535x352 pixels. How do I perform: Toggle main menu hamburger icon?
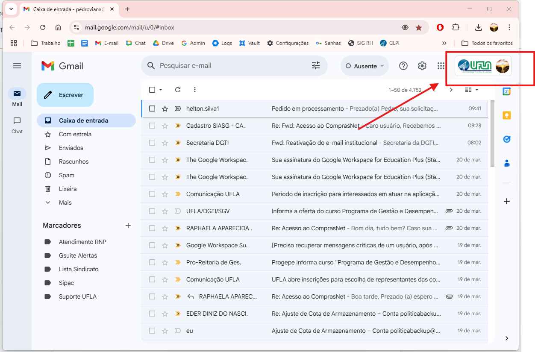click(17, 66)
